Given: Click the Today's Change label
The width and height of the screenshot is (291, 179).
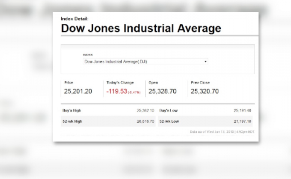Looking at the screenshot, I should 120,82.
